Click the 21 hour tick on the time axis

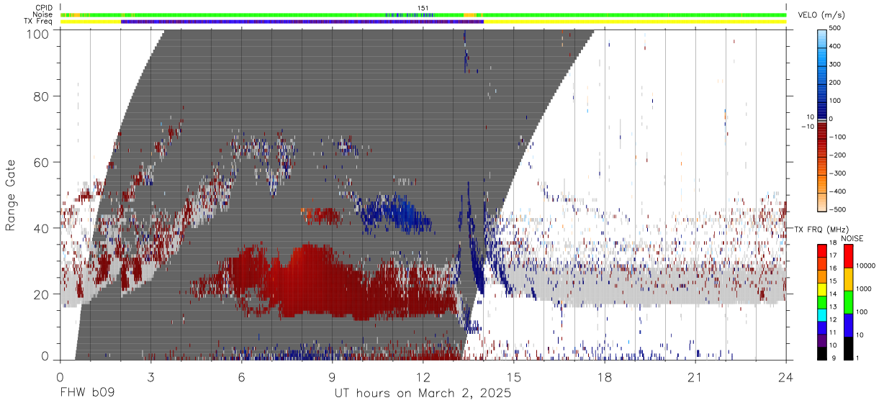tap(695, 377)
